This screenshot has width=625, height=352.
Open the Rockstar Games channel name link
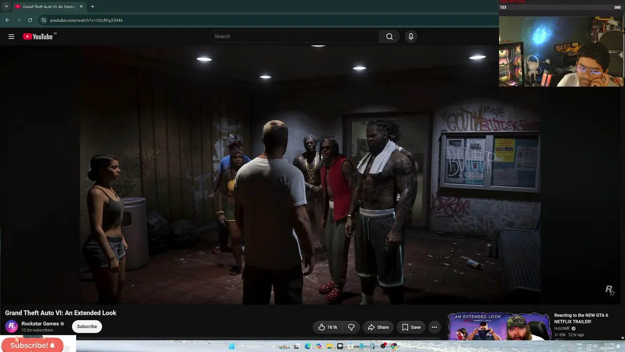point(40,324)
